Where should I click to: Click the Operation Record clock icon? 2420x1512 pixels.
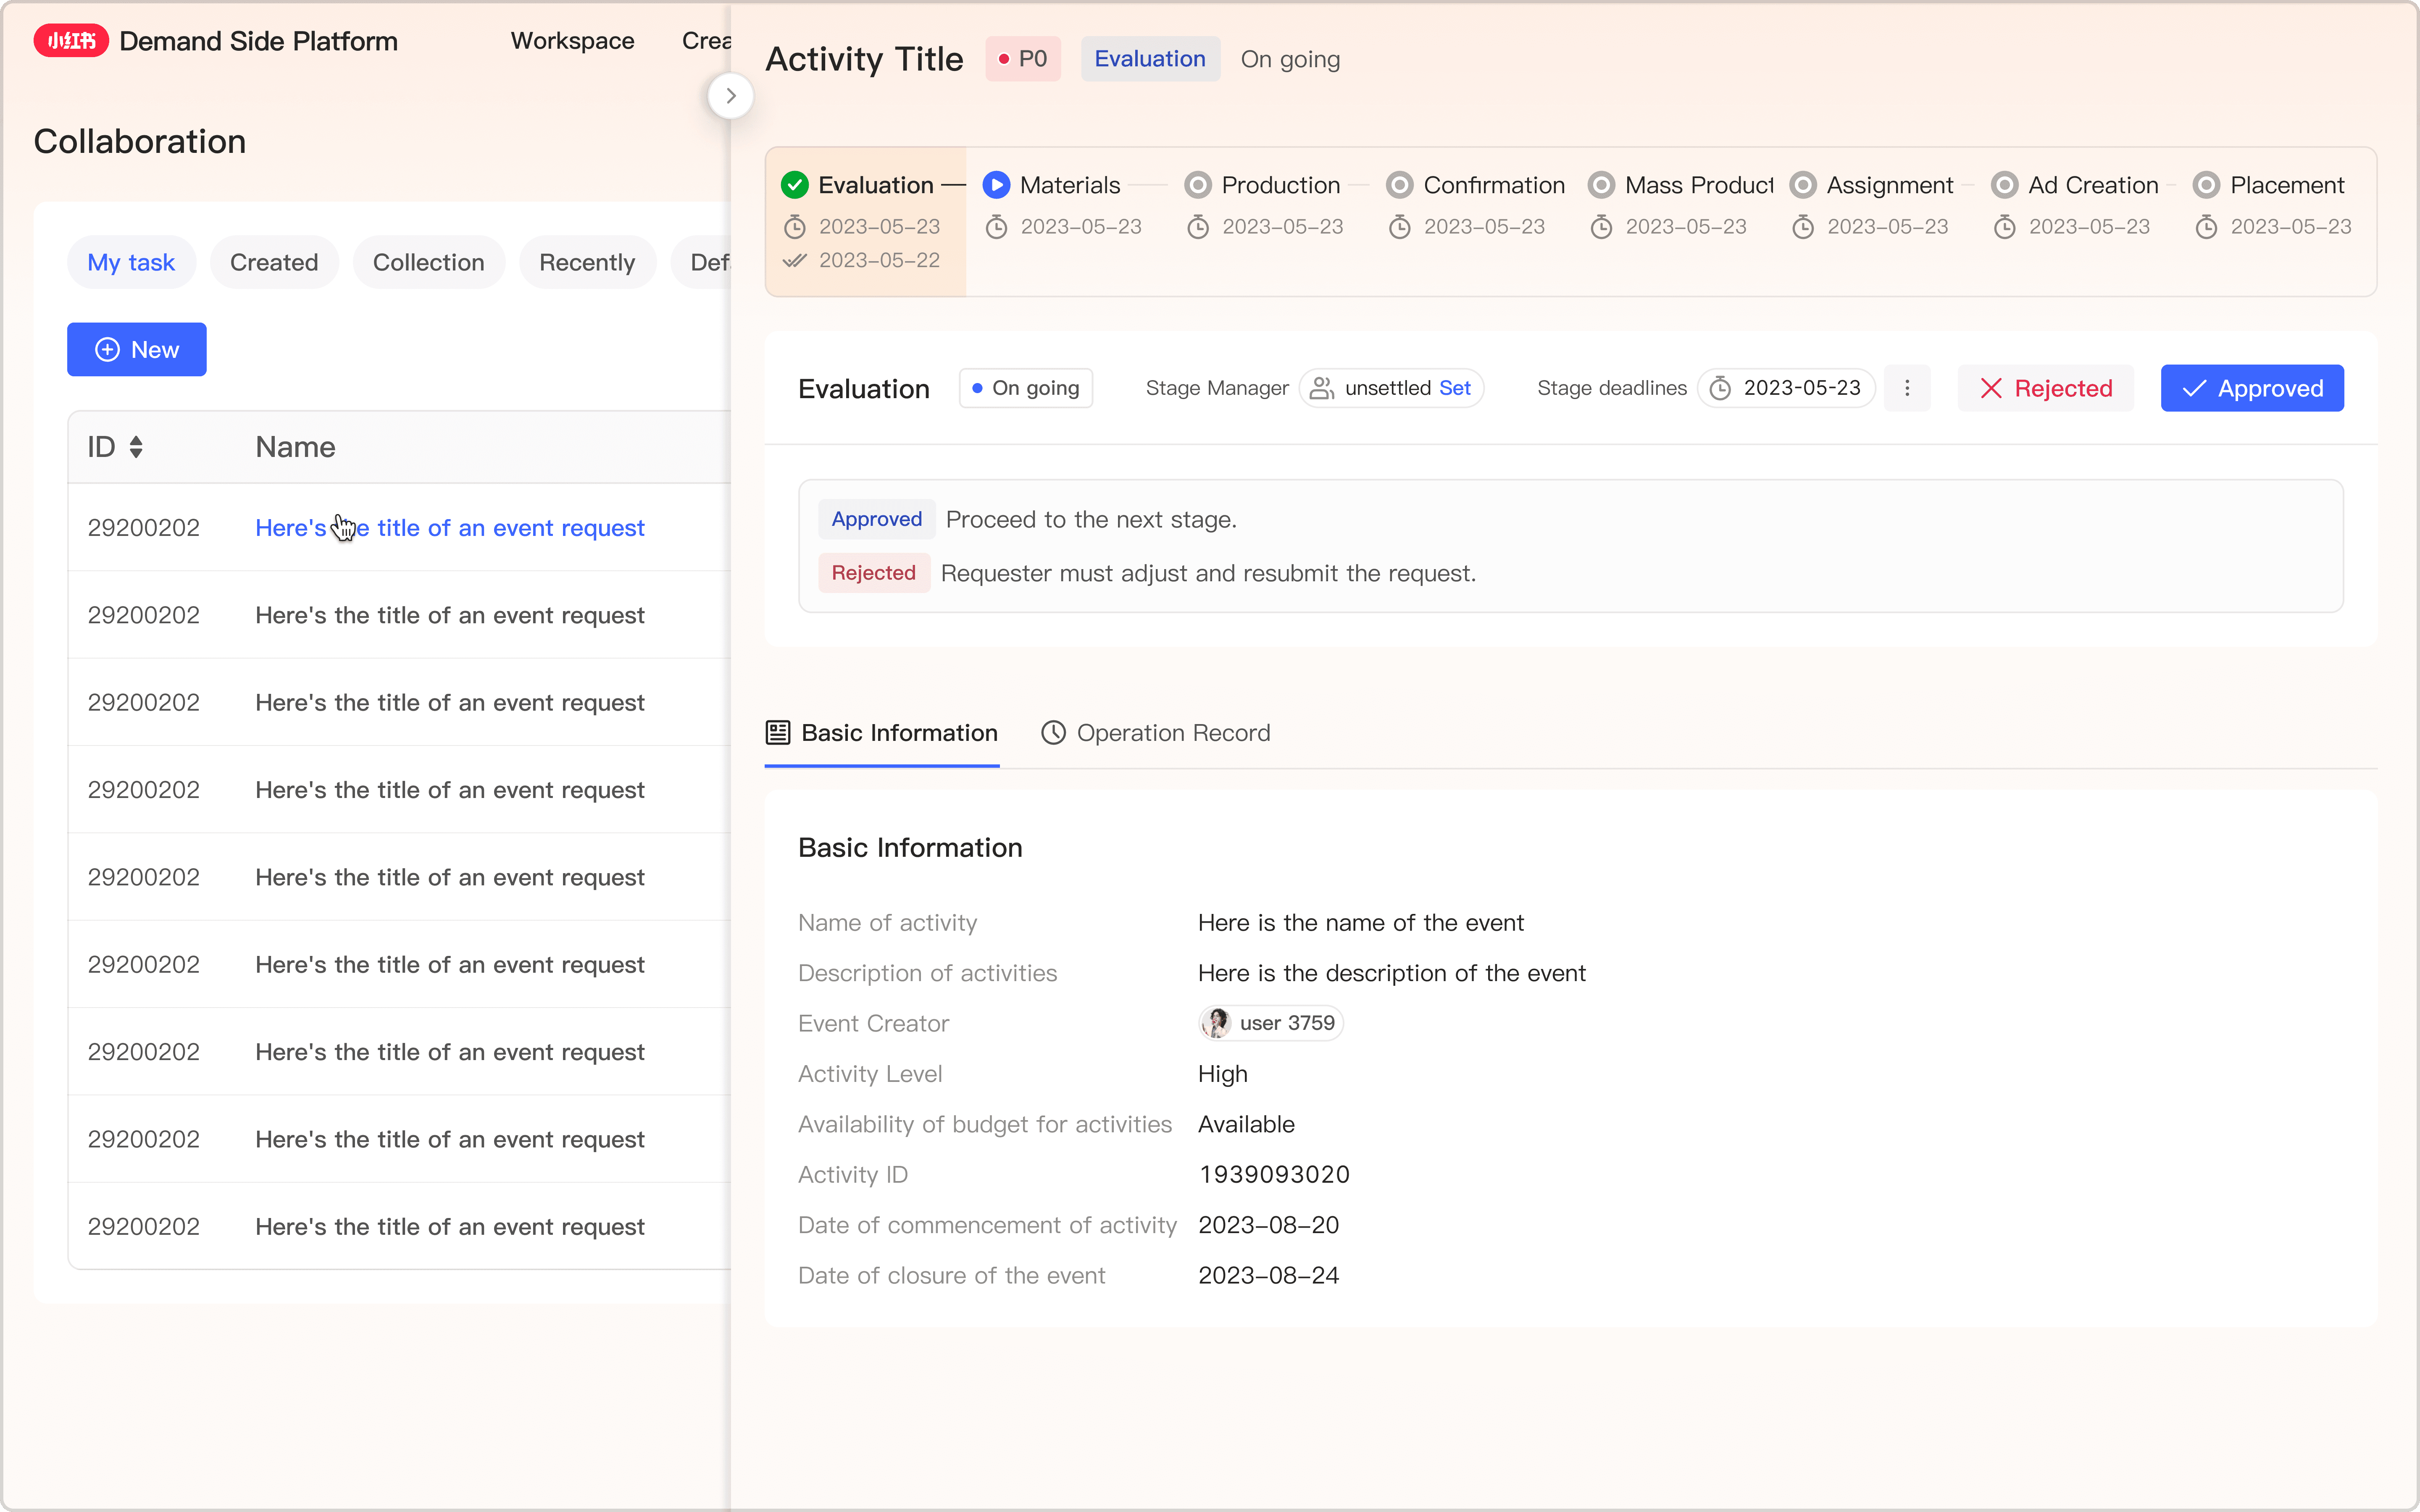1053,733
